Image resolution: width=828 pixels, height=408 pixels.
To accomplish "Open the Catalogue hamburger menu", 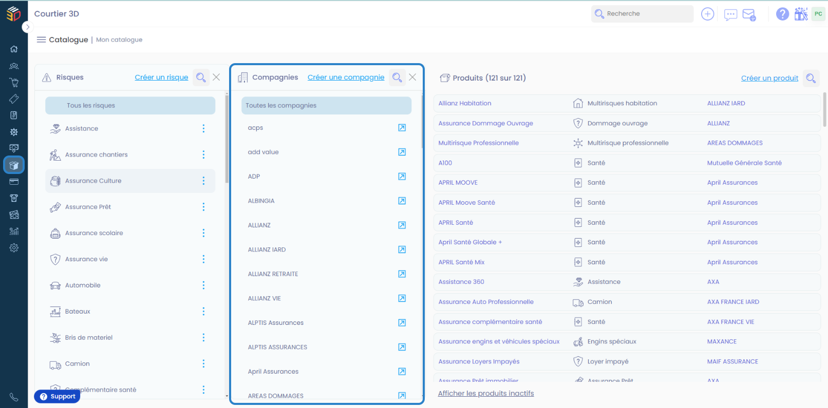I will (41, 40).
